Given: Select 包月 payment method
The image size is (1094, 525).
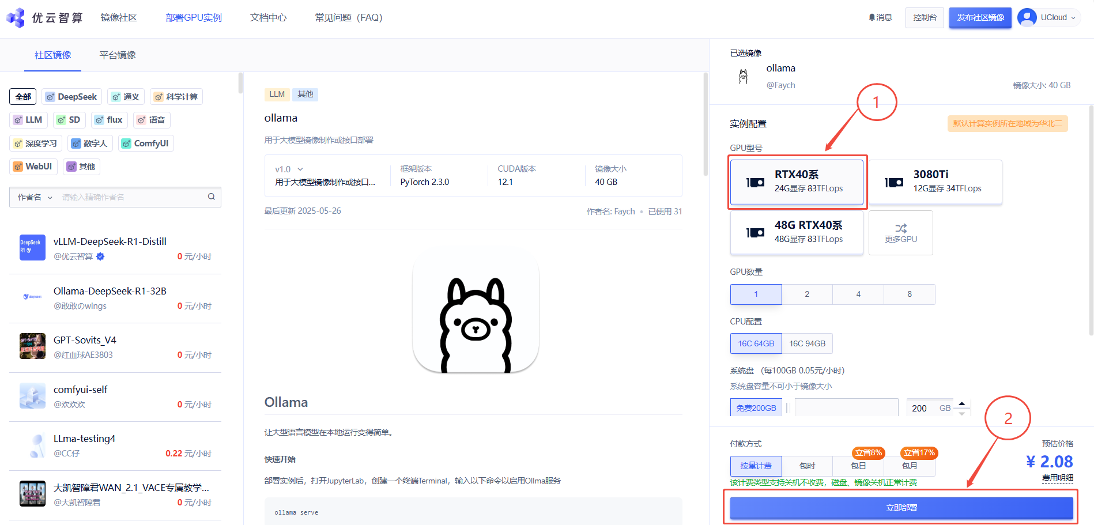Looking at the screenshot, I should pos(910,466).
